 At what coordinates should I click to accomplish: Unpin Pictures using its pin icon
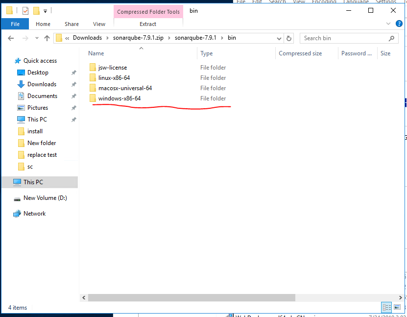74,107
